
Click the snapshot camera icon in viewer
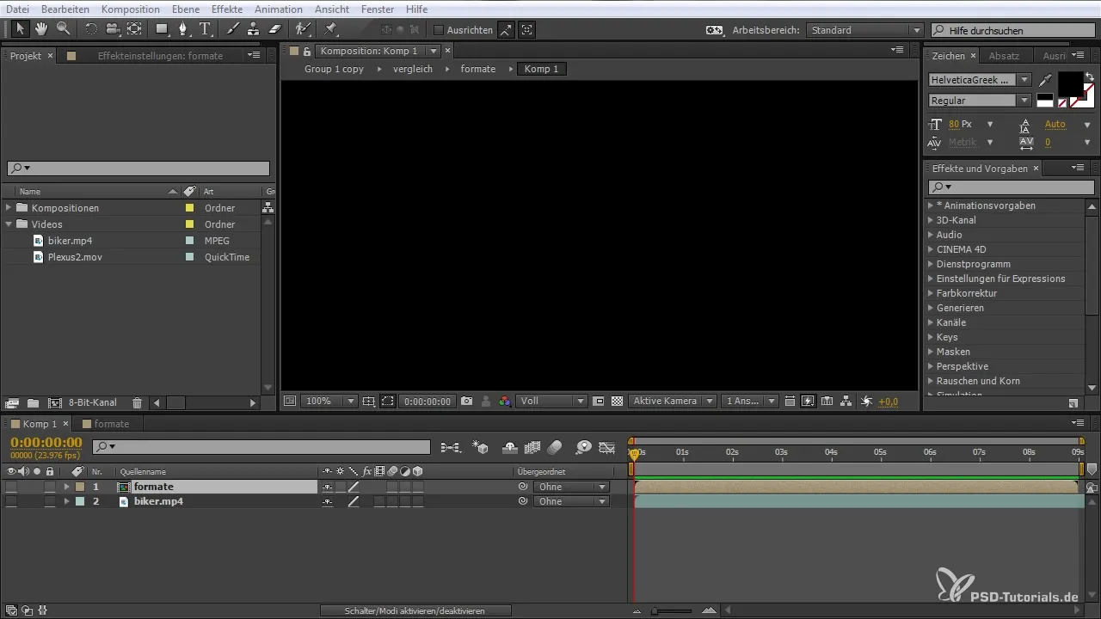coord(466,401)
